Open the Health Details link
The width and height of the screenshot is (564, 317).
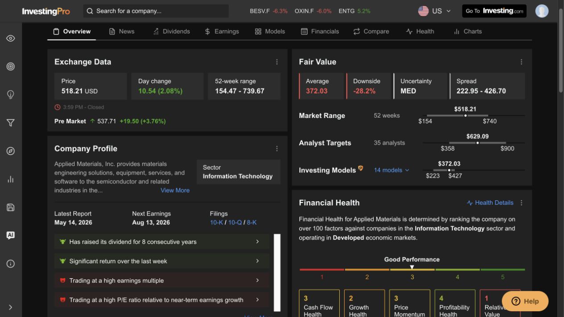490,203
